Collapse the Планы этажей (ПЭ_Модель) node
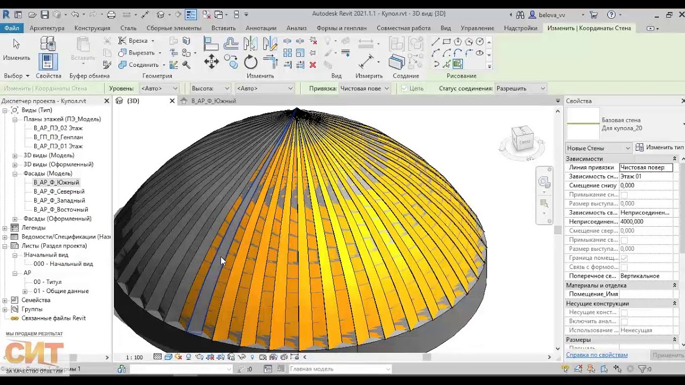 [x=15, y=119]
